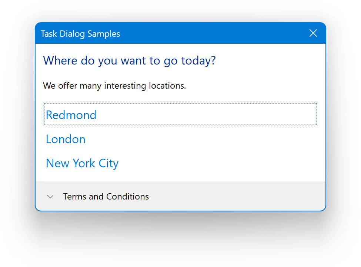
Task: Expand the Terms and Conditions chevron
Action: click(x=51, y=197)
